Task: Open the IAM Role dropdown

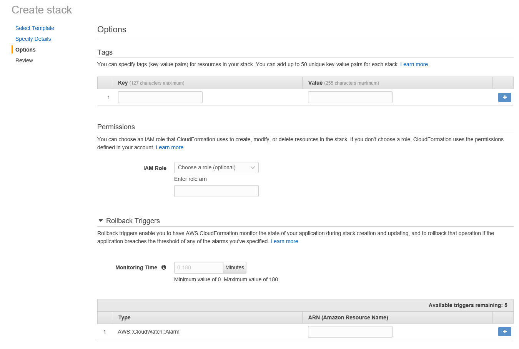Action: point(216,167)
